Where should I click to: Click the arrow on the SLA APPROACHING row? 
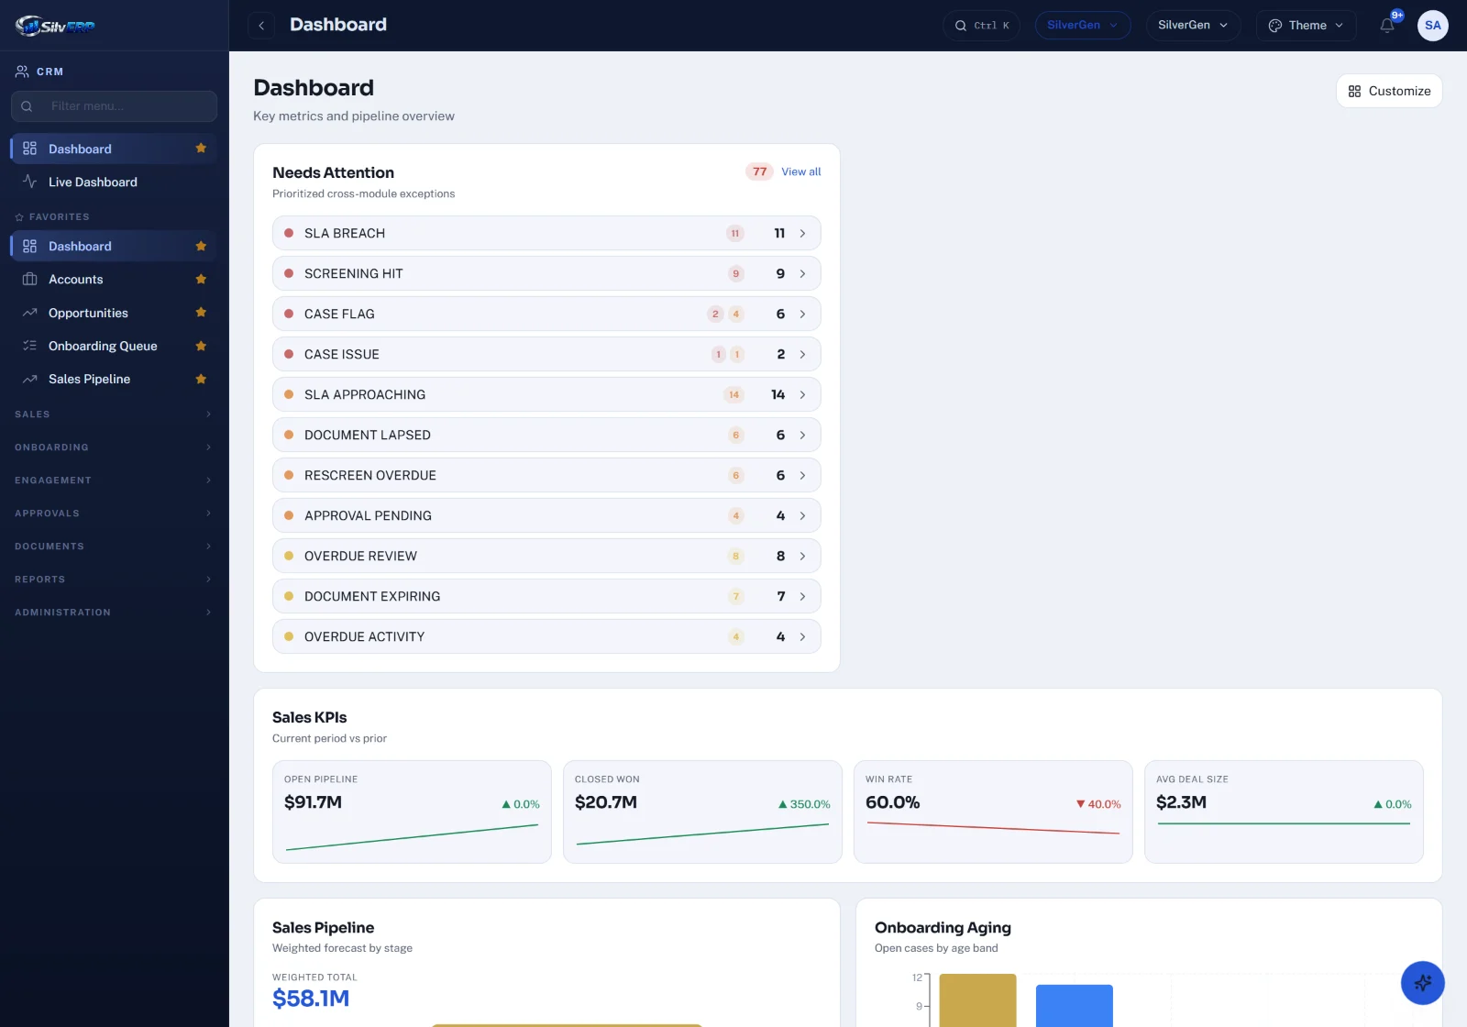pos(802,394)
